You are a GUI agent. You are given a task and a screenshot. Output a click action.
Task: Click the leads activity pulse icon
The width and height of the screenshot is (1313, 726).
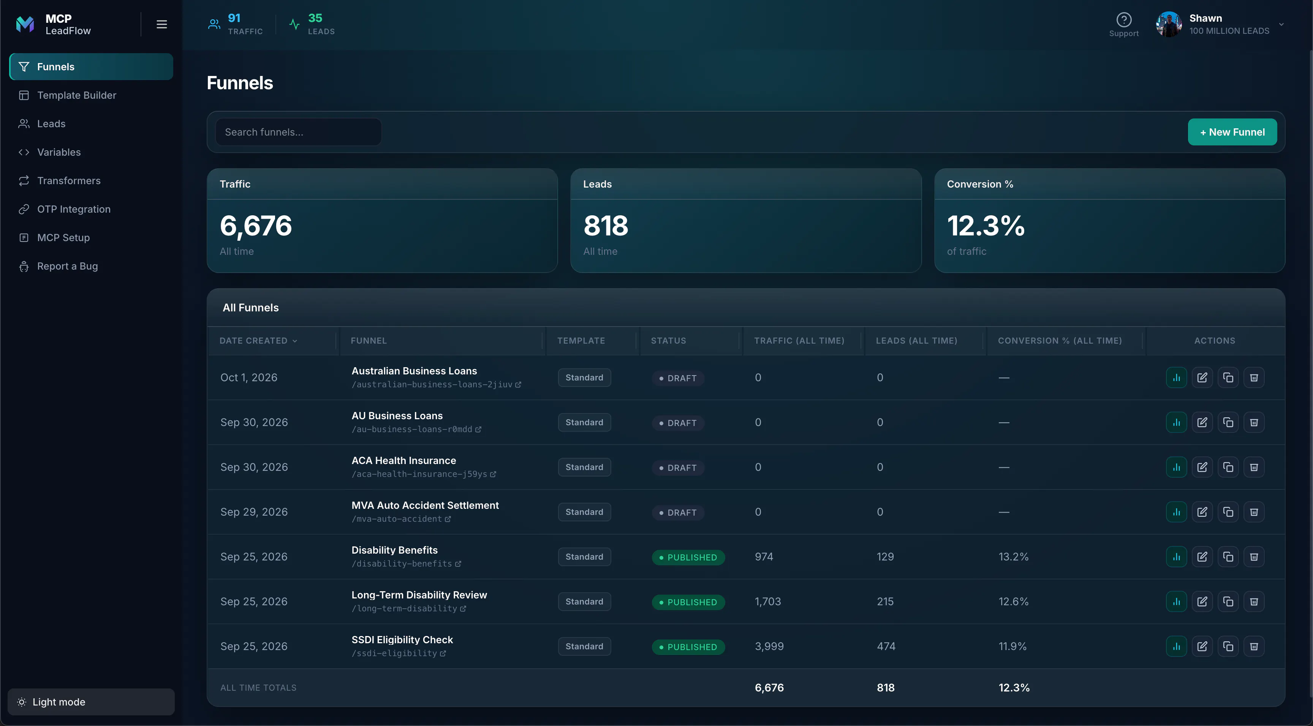pyautogui.click(x=294, y=24)
